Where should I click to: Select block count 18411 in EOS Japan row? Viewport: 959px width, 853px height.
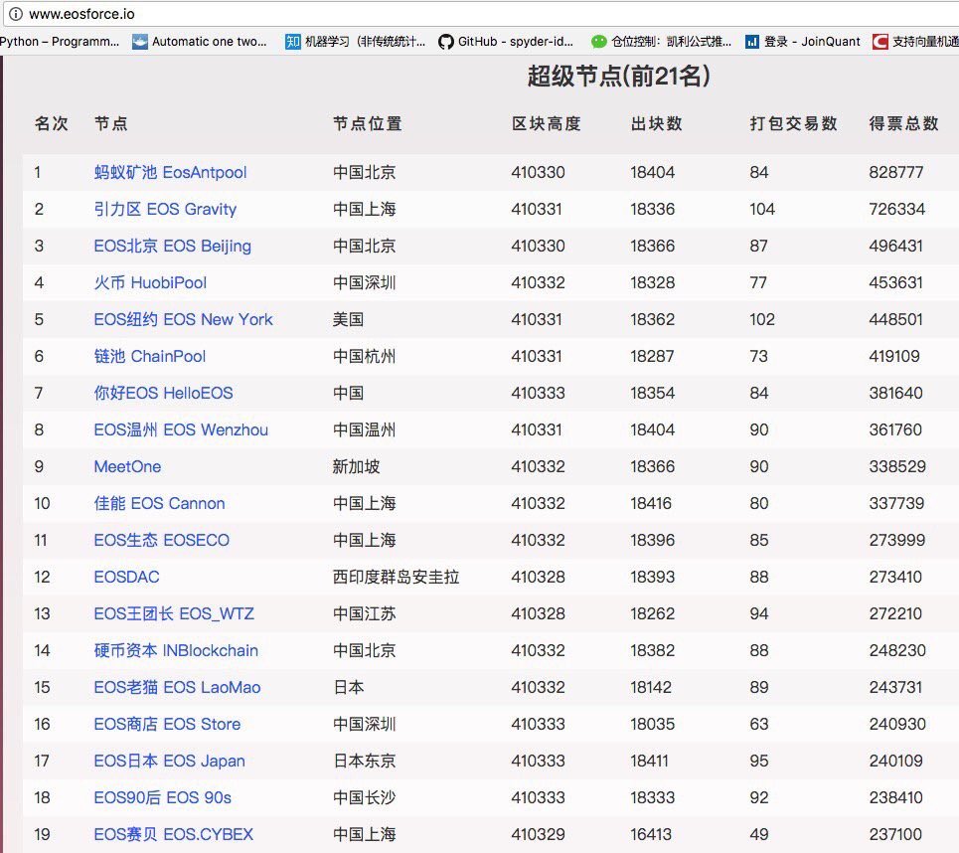pyautogui.click(x=650, y=761)
